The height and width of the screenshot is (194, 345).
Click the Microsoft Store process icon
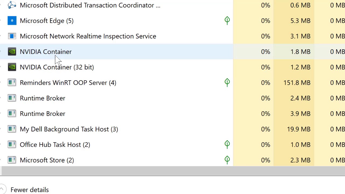click(x=12, y=160)
